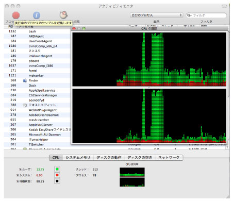Select the cvmsComp_x86_64 process row
Viewport: 232px width, 201px height.
point(37,46)
